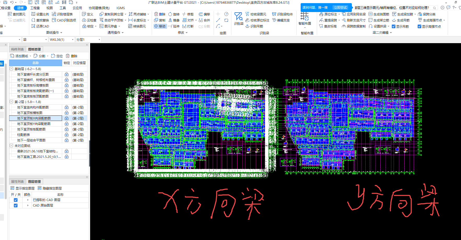
Task: Click 删除 in the drawing management panel
Action: 72,56
